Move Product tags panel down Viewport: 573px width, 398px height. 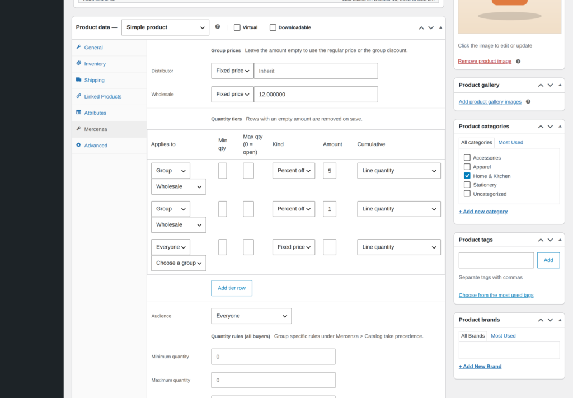pos(550,240)
